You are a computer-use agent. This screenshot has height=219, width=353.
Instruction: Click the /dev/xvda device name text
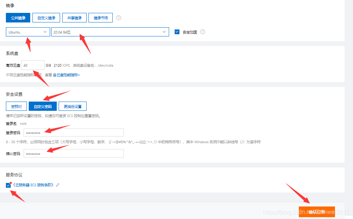[x=105, y=66]
